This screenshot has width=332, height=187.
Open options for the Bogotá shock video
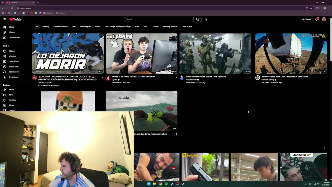(x=102, y=77)
